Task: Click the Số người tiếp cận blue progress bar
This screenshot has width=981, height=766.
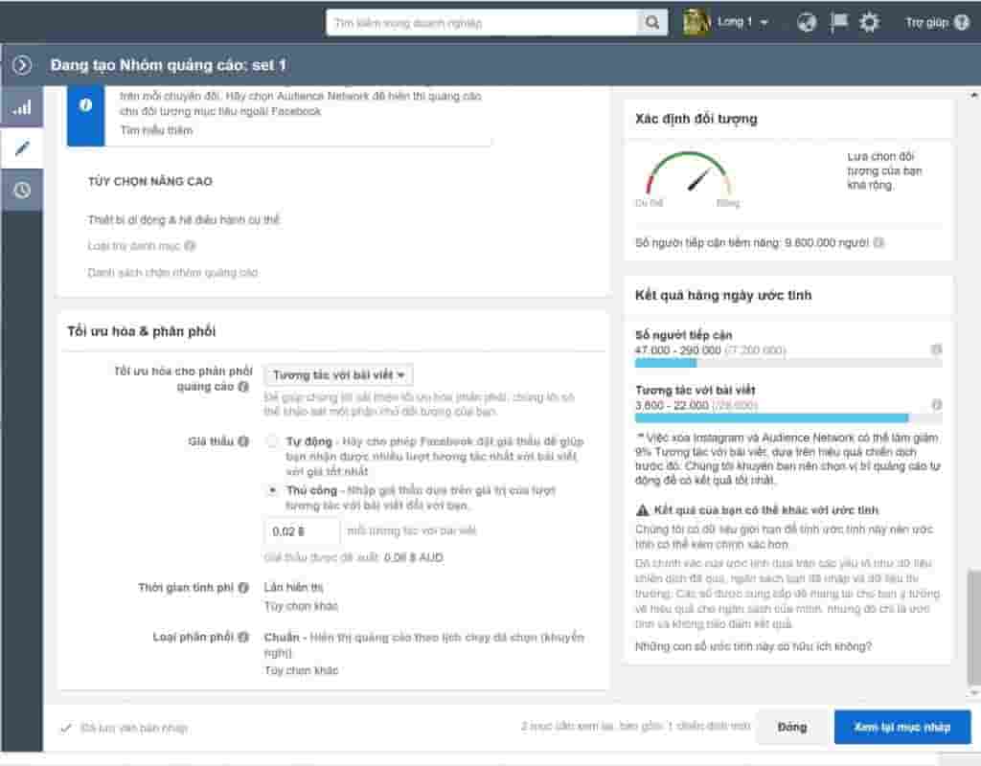Action: click(x=666, y=363)
